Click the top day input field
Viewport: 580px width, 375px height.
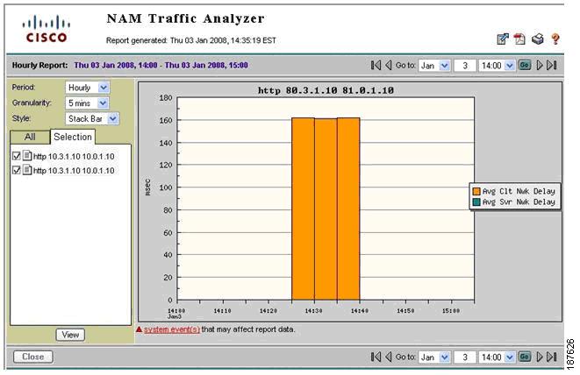[x=464, y=66]
